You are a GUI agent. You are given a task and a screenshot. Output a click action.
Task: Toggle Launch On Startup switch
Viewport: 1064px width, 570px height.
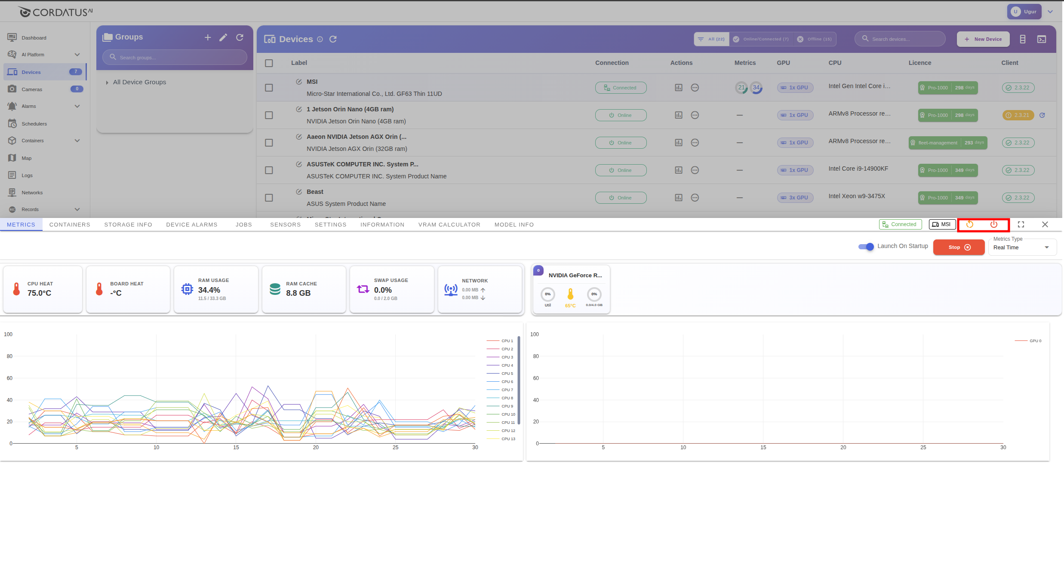[x=866, y=247]
